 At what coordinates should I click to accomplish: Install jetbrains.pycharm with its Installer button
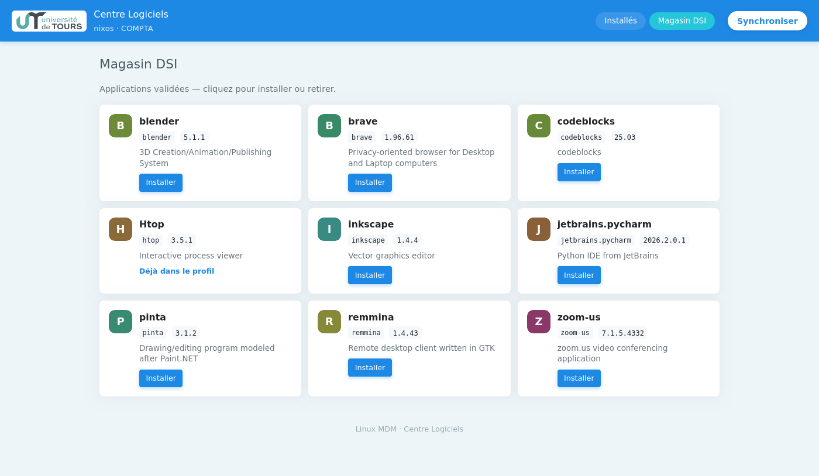tap(579, 275)
